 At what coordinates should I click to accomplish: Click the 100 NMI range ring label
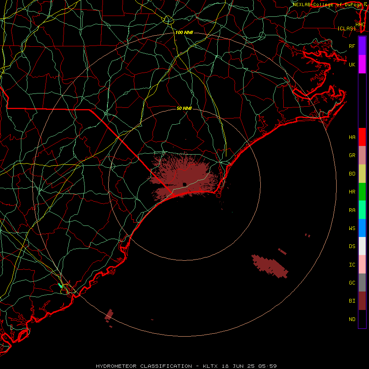point(184,32)
